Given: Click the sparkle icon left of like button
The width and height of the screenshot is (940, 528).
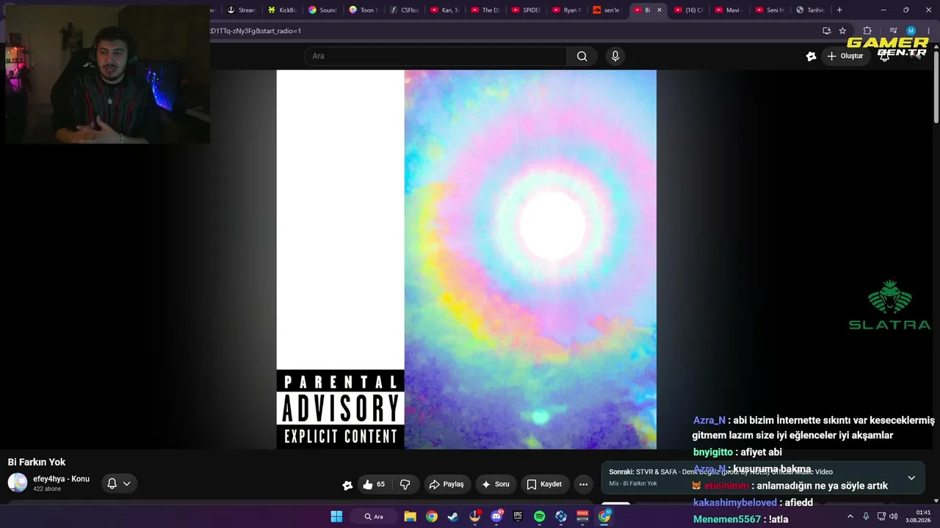Looking at the screenshot, I should [347, 485].
